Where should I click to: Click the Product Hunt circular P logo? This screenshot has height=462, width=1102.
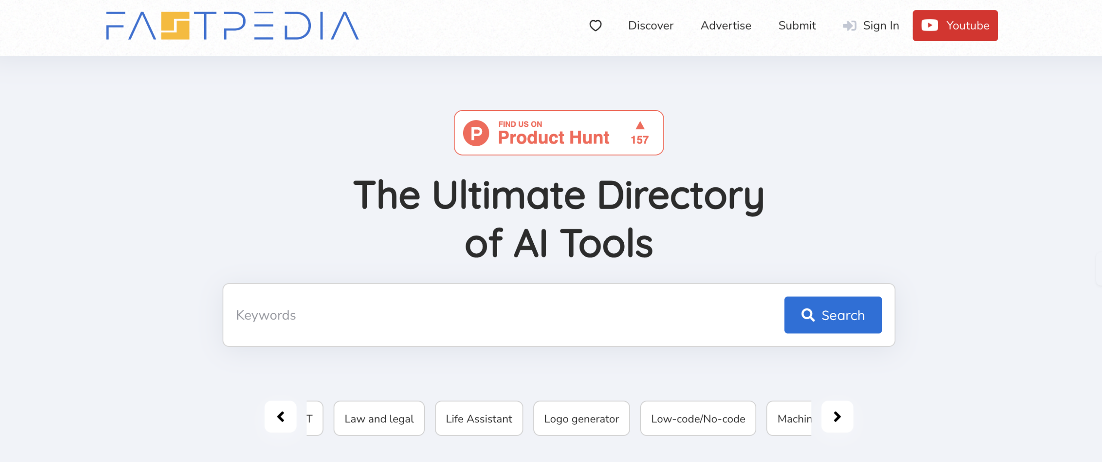click(x=476, y=133)
